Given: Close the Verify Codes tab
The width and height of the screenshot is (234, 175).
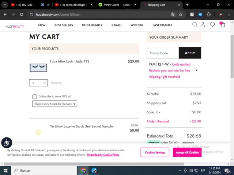Looking at the screenshot, I should point(135,5).
